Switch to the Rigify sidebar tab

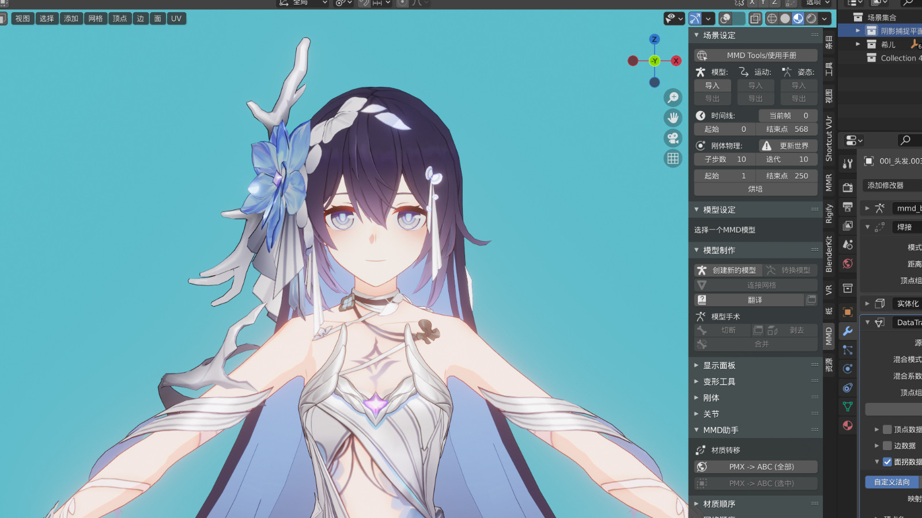(829, 214)
